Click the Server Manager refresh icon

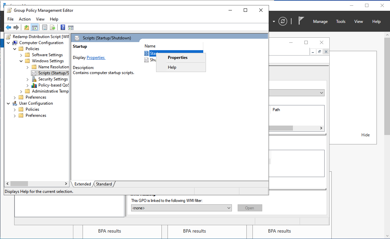[x=283, y=21]
